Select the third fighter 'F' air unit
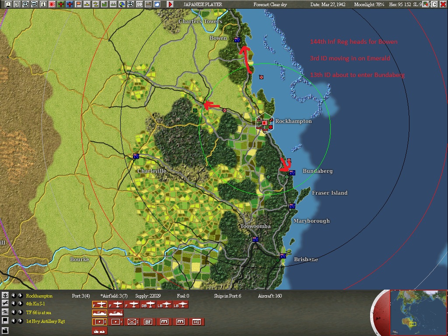The height and width of the screenshot is (336, 448). point(132,305)
